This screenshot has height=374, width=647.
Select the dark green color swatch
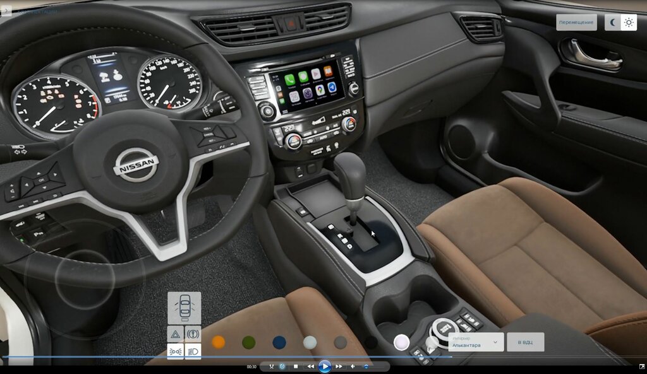point(249,342)
